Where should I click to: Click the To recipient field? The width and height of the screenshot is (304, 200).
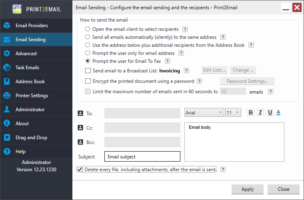click(x=142, y=113)
